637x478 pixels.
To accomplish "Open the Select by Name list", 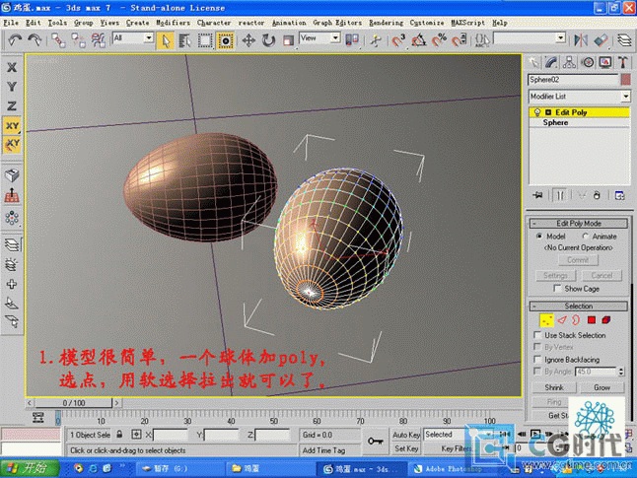I will tap(184, 40).
